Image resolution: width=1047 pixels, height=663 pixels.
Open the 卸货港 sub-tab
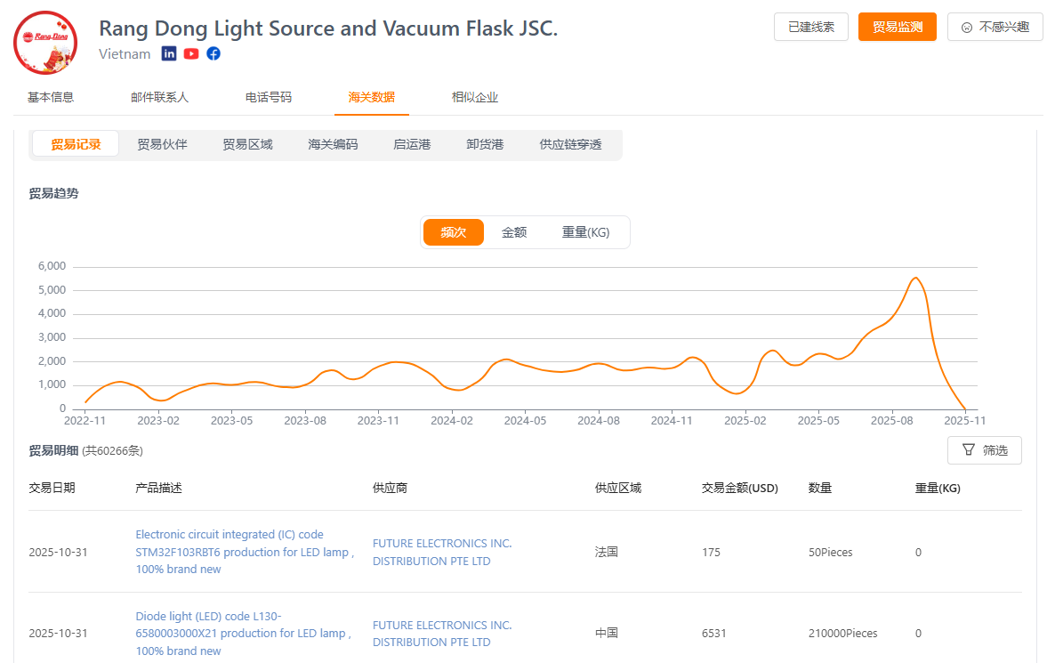(485, 144)
